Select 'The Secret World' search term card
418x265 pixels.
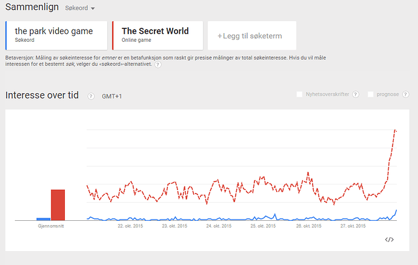pyautogui.click(x=158, y=36)
